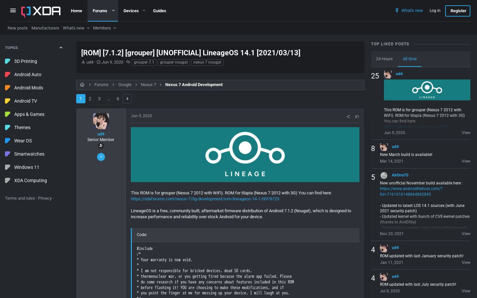Open Forums breadcrumb link
477x298 pixels.
pyautogui.click(x=101, y=85)
